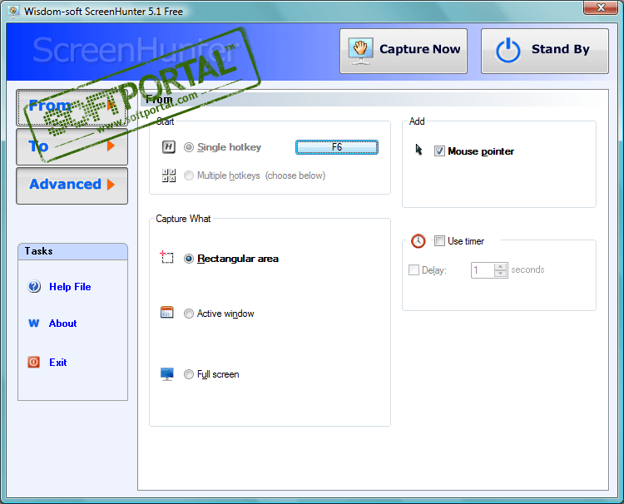The height and width of the screenshot is (504, 624).
Task: Click the full screen monitor icon
Action: pyautogui.click(x=166, y=374)
